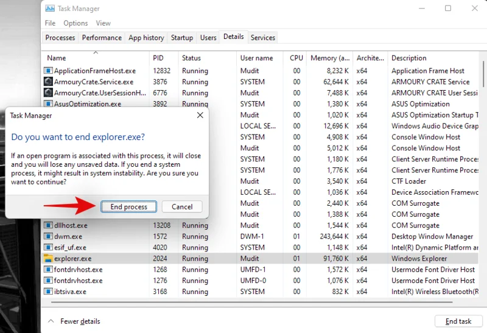Open the View menu
The image size is (487, 333).
coord(103,23)
